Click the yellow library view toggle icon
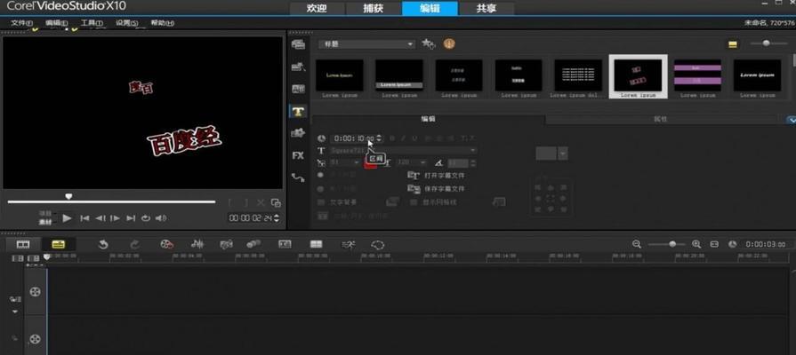796x355 pixels. click(733, 44)
